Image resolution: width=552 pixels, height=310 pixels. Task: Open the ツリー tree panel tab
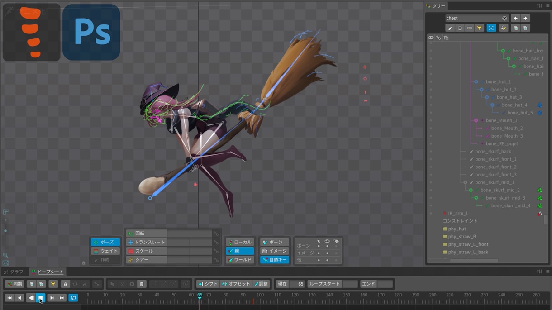coord(436,6)
